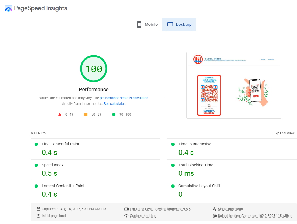Viewport: 297px width, 224px height.
Task: Click the Initial page load text
Action: 54,216
